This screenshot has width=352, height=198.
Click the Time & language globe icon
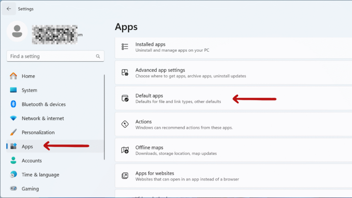tap(13, 174)
